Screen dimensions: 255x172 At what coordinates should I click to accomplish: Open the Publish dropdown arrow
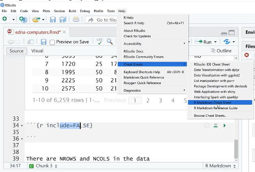(x=234, y=42)
